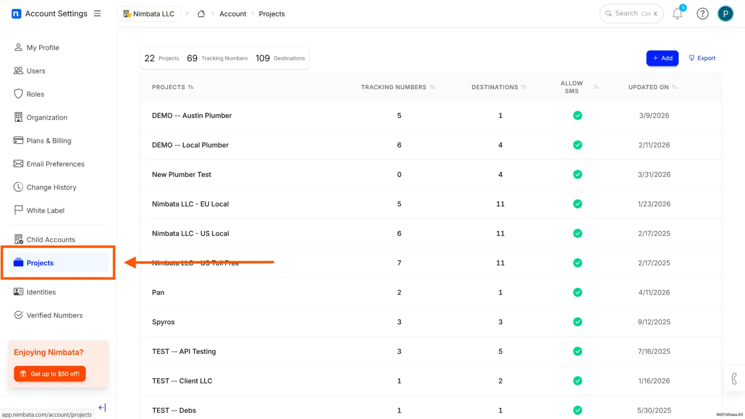Click the Allow SMS checkmark for Local Plumber

pos(577,145)
